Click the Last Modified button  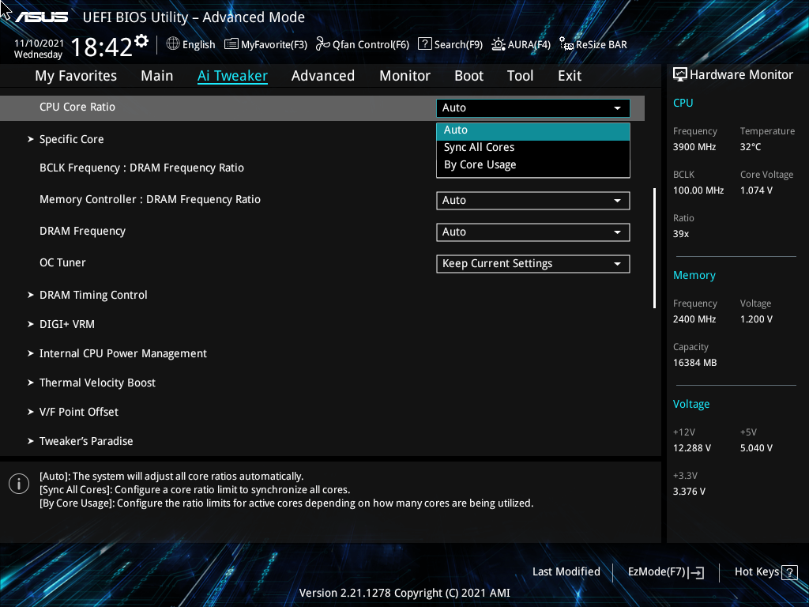(x=566, y=572)
